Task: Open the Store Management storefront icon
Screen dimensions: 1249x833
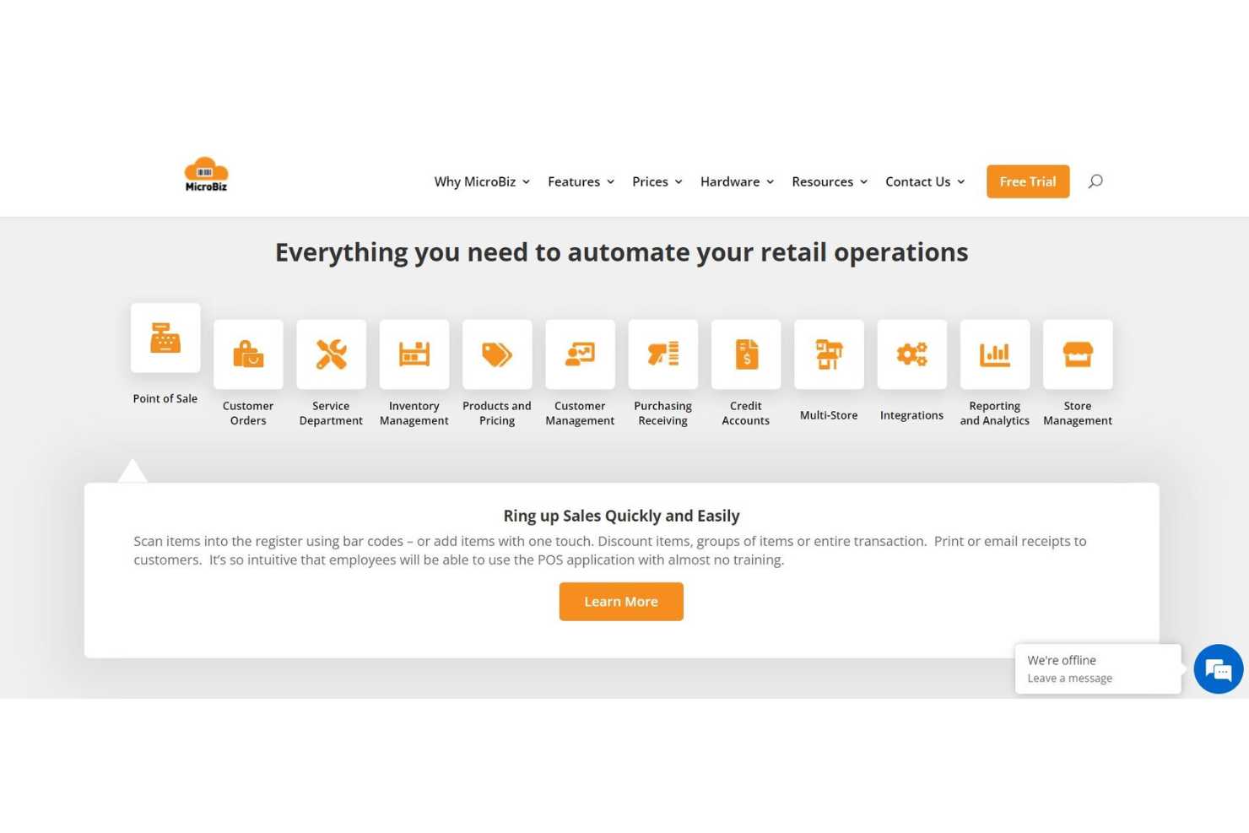Action: [x=1078, y=354]
